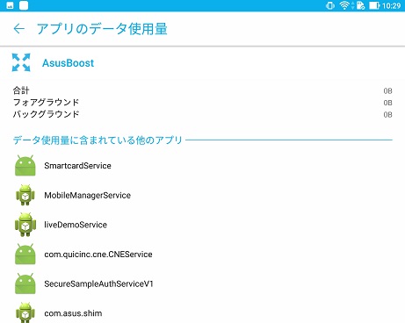
Task: Go back using the arrow icon
Action: (19, 29)
